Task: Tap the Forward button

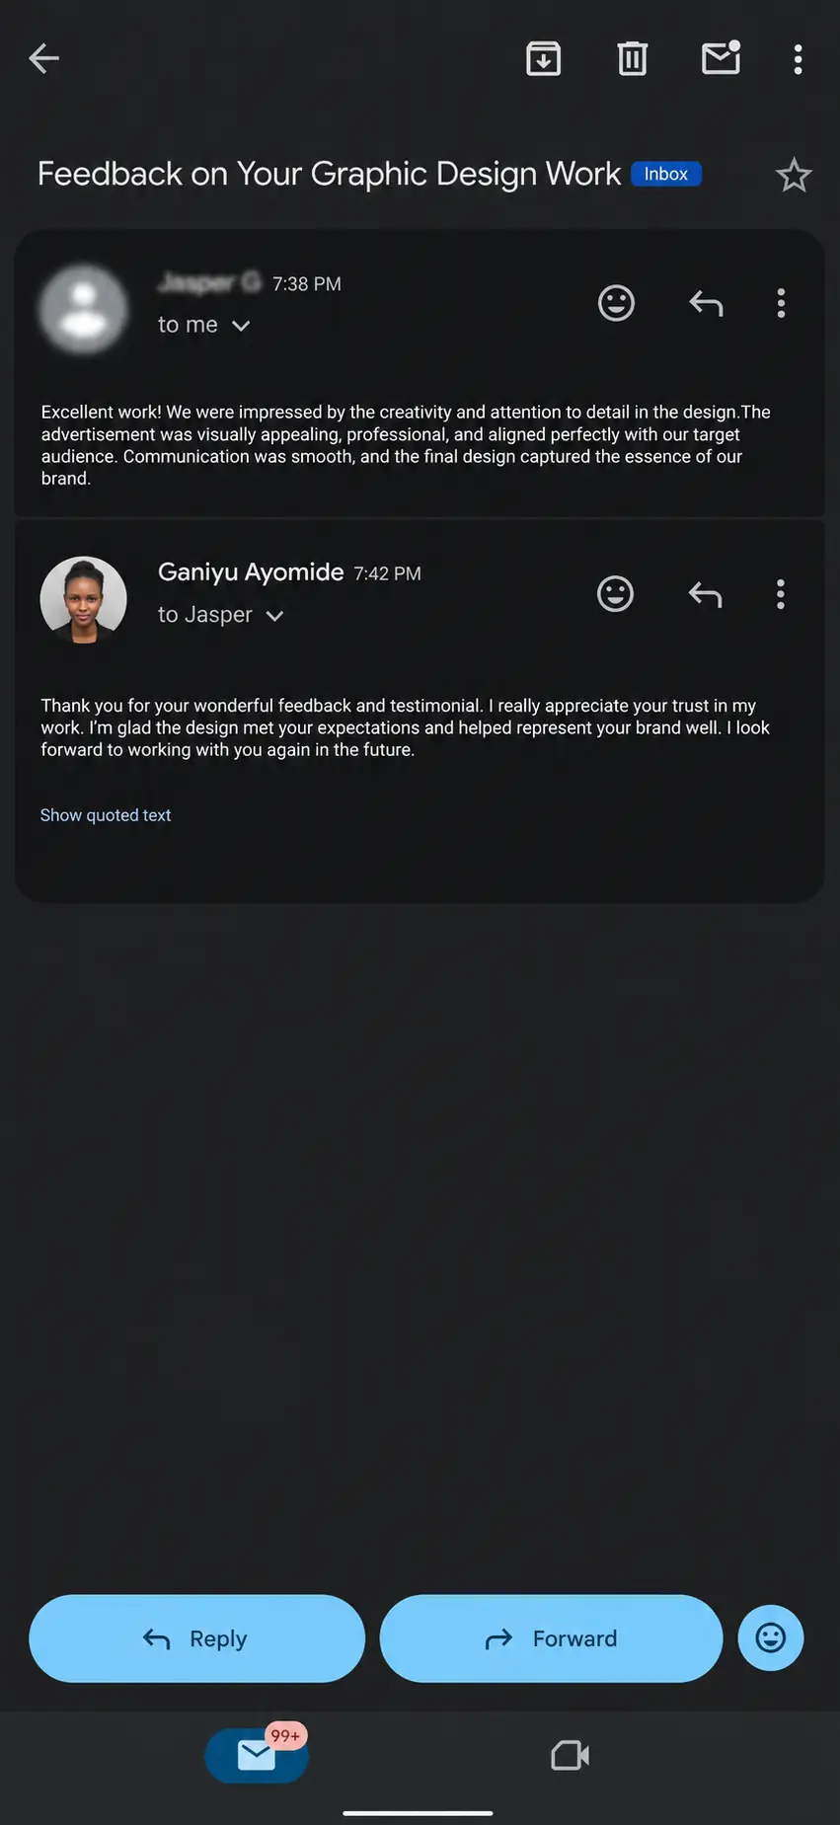Action: coord(551,1638)
